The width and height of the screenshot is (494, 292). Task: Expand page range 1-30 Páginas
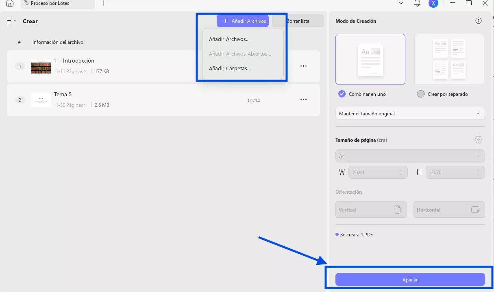72,105
